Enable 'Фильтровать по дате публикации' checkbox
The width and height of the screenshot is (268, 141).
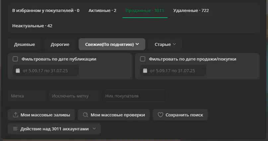tap(15, 59)
